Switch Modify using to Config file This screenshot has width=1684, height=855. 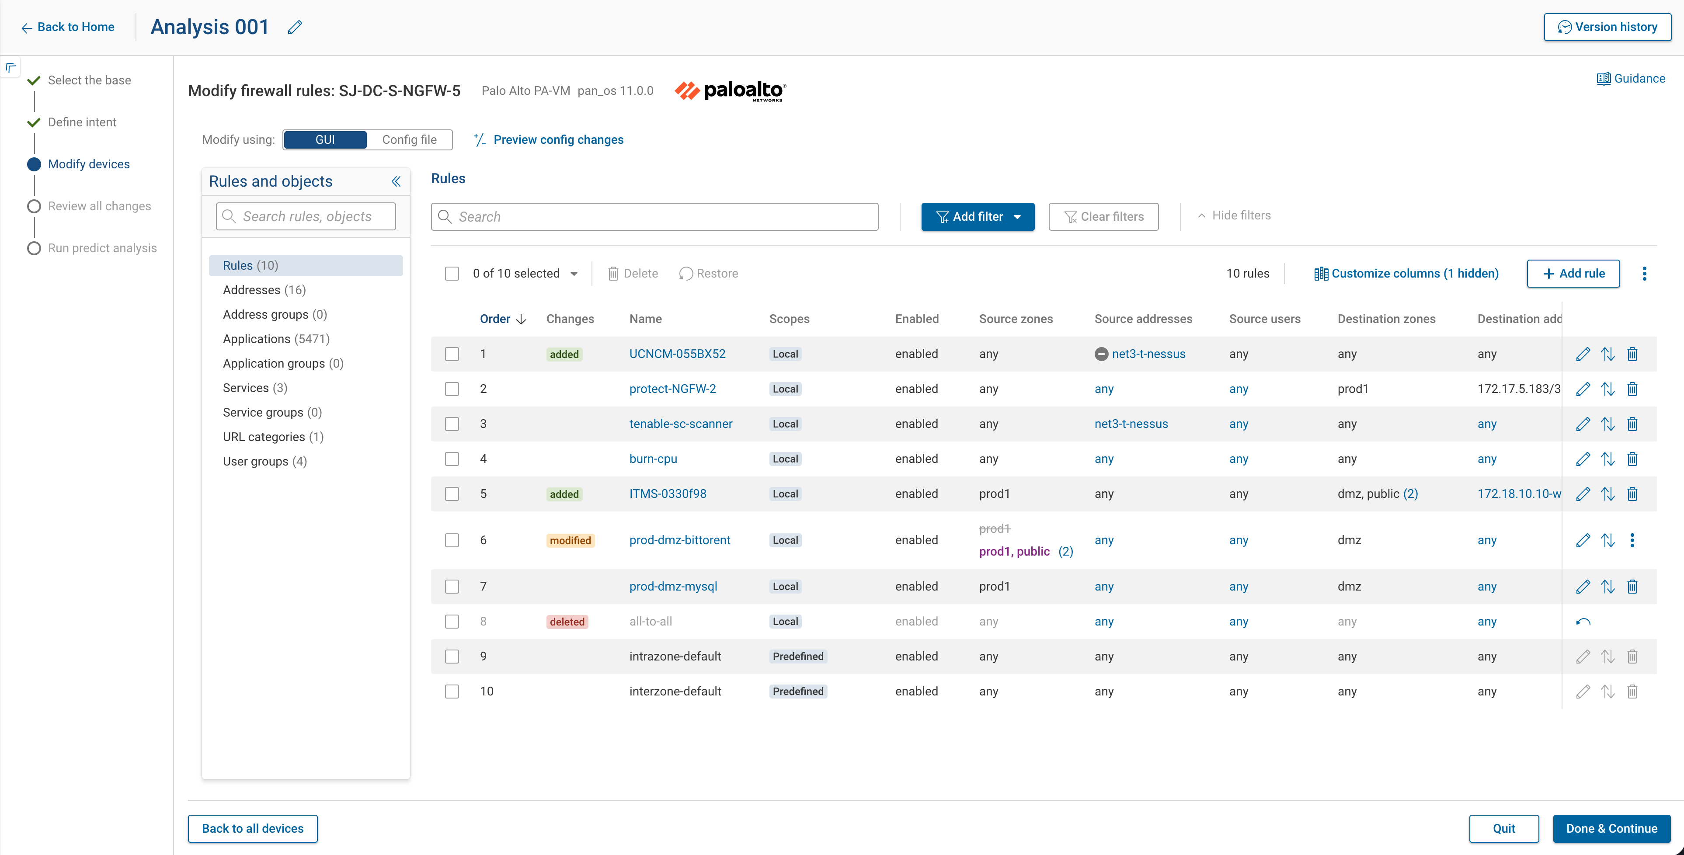(409, 139)
